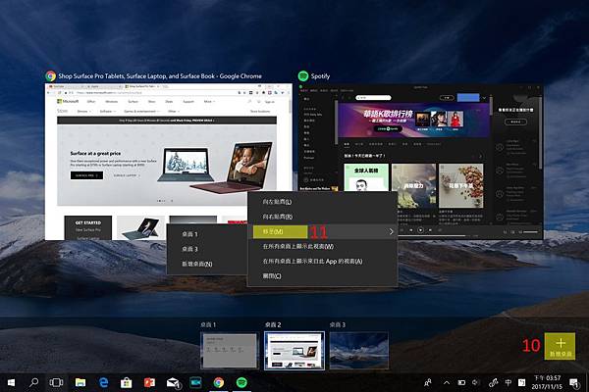
Task: Switch to 桌面 1 desktop thumbnail
Action: point(230,351)
